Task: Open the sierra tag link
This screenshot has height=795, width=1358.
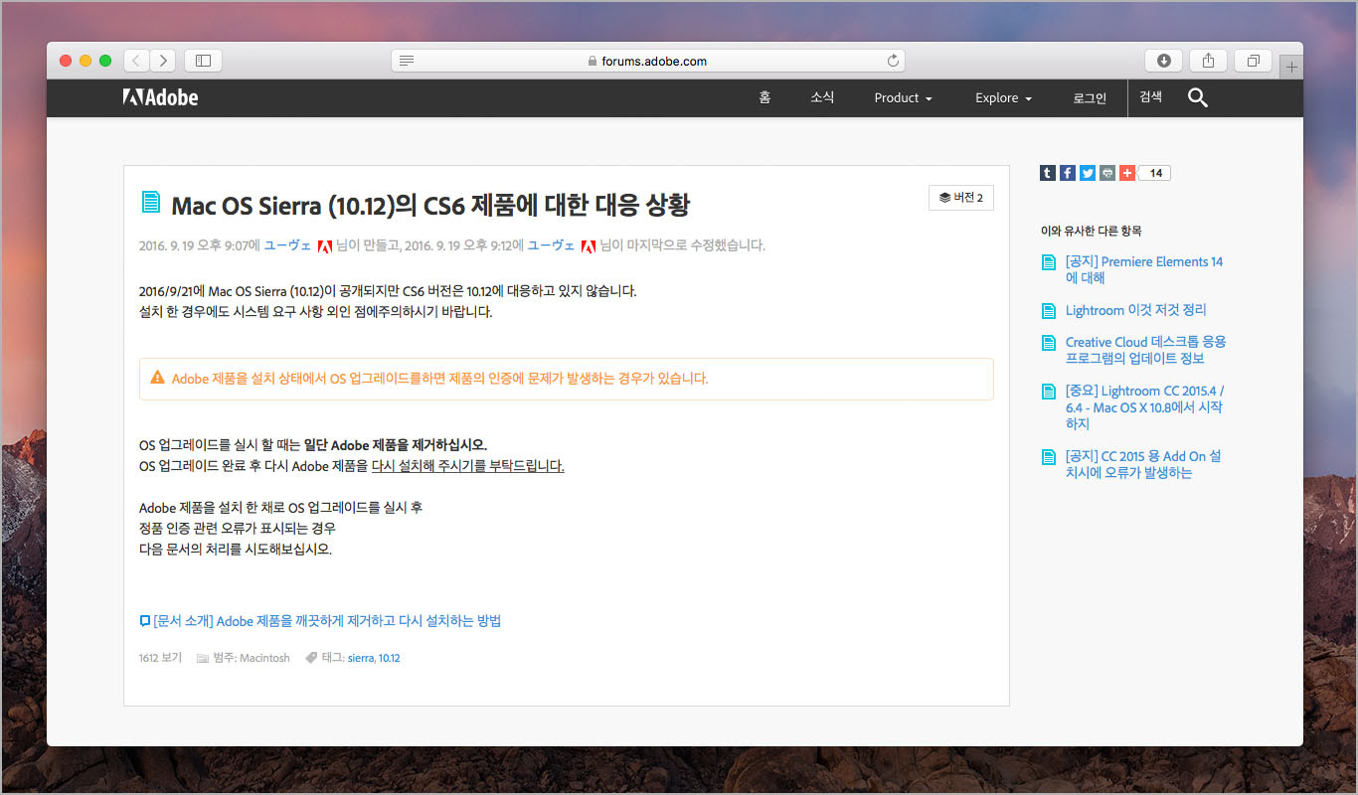Action: point(361,658)
